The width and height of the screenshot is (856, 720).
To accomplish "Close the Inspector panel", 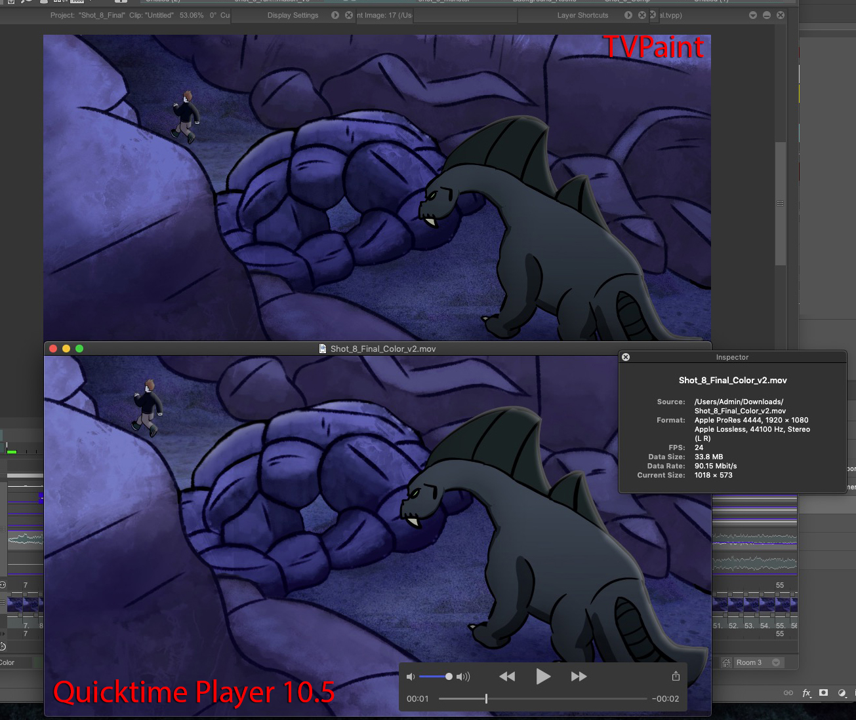I will click(x=626, y=357).
